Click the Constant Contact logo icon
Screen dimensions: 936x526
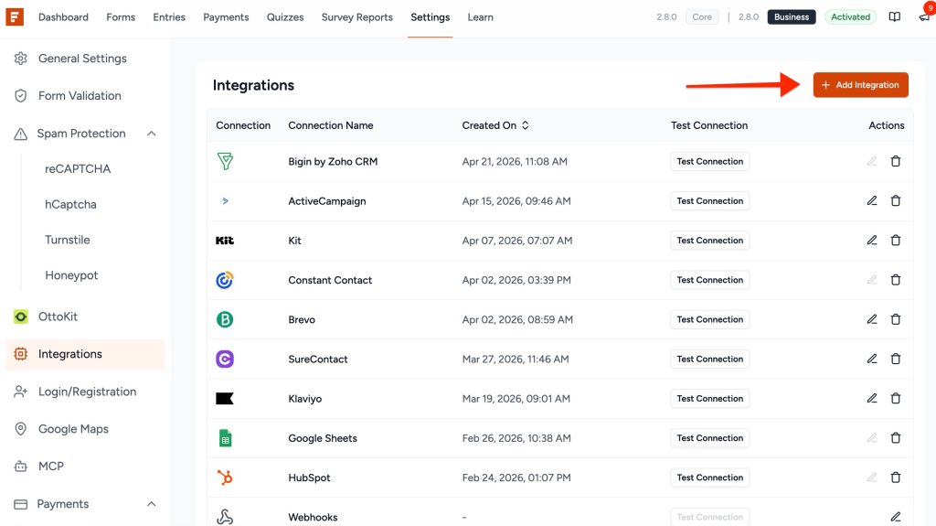click(225, 280)
